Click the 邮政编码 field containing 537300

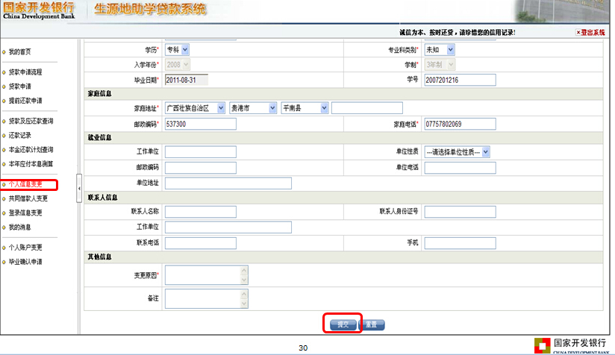point(200,124)
